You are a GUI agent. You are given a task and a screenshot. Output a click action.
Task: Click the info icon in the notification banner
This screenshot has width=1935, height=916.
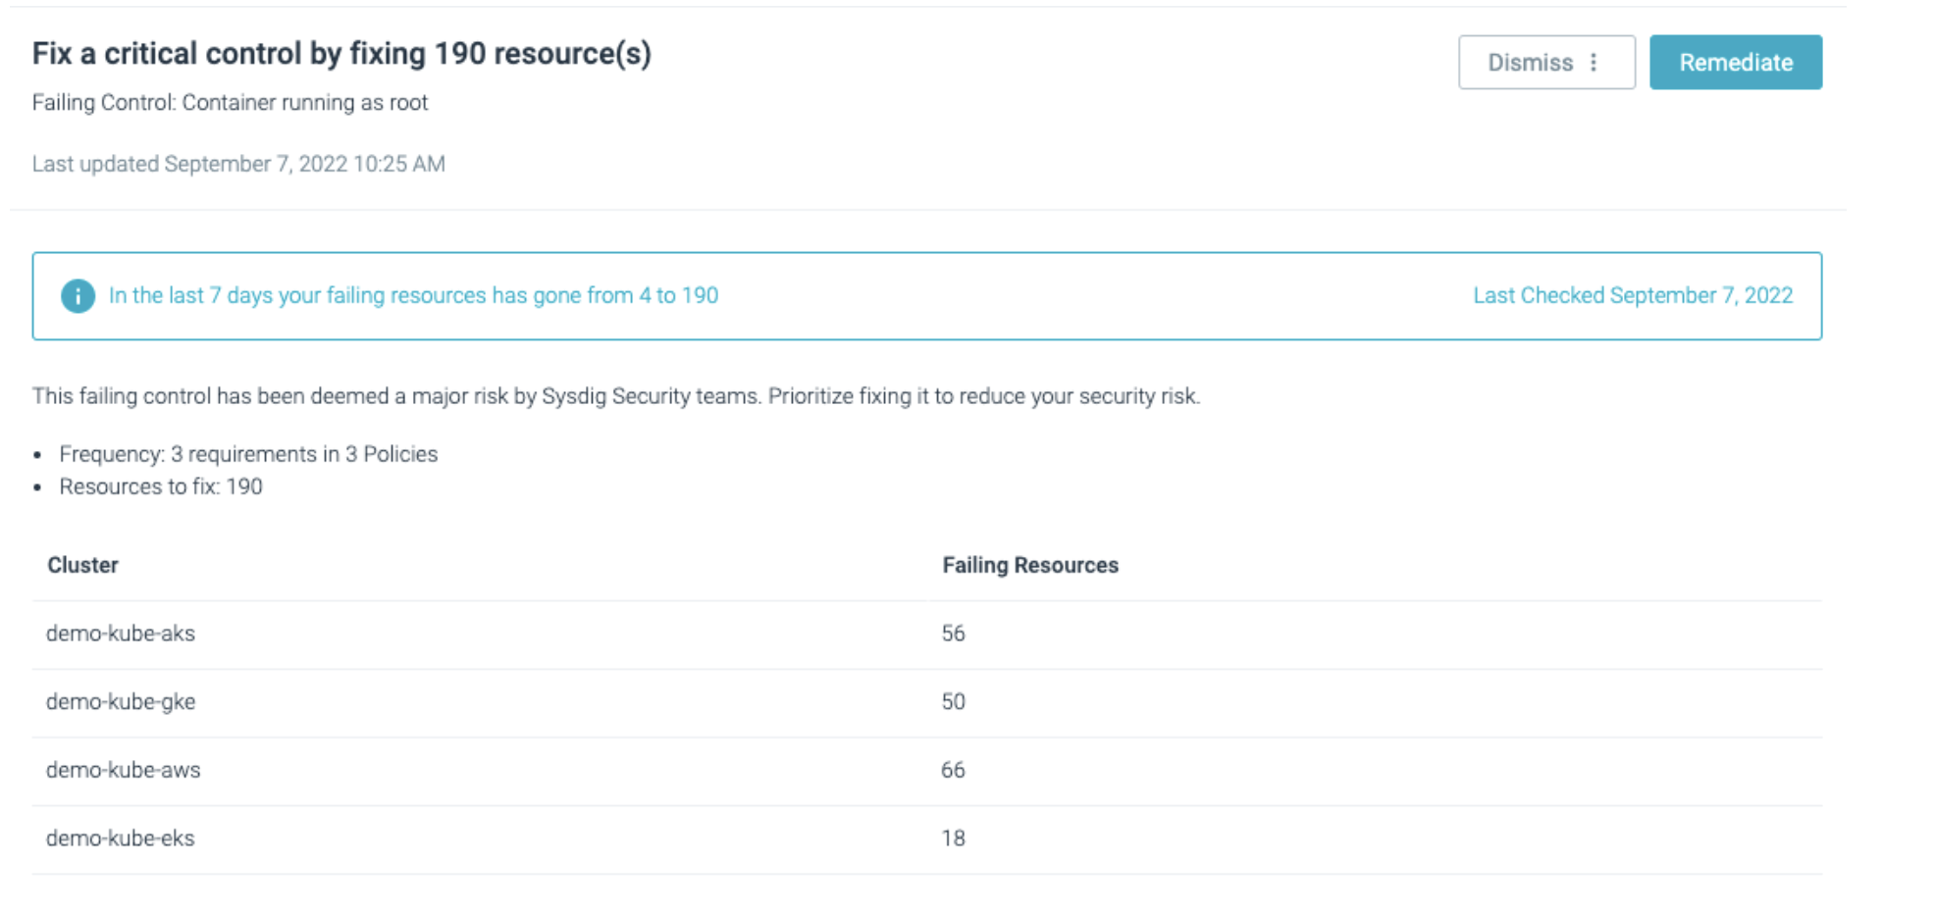tap(78, 295)
